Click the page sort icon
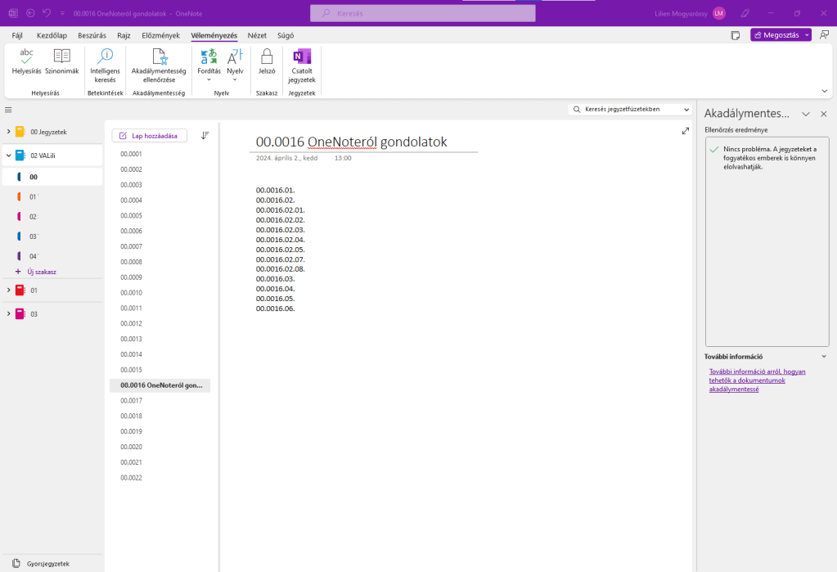The image size is (837, 572). click(x=205, y=136)
